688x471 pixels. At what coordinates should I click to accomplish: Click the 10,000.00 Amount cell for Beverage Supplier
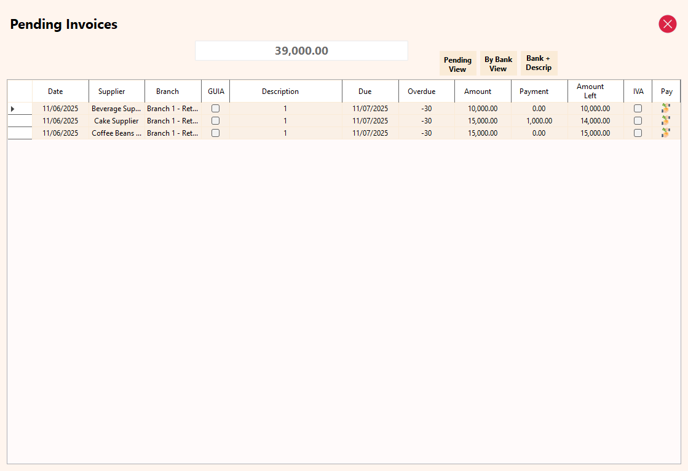click(x=483, y=109)
